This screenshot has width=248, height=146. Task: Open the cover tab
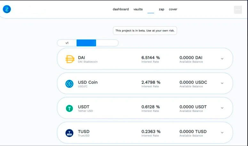coord(173,9)
